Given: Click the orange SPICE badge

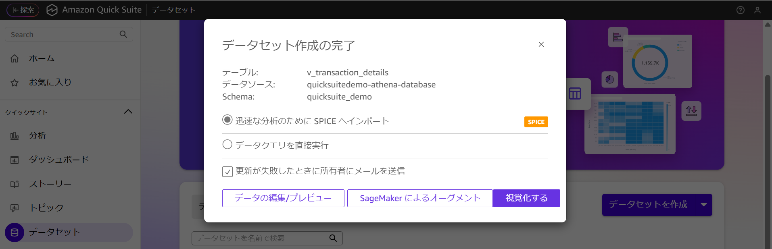Looking at the screenshot, I should point(536,122).
